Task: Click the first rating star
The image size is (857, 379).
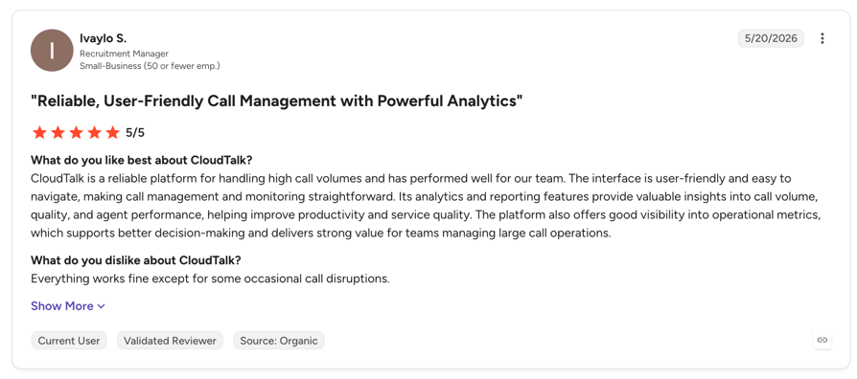Action: click(x=39, y=132)
